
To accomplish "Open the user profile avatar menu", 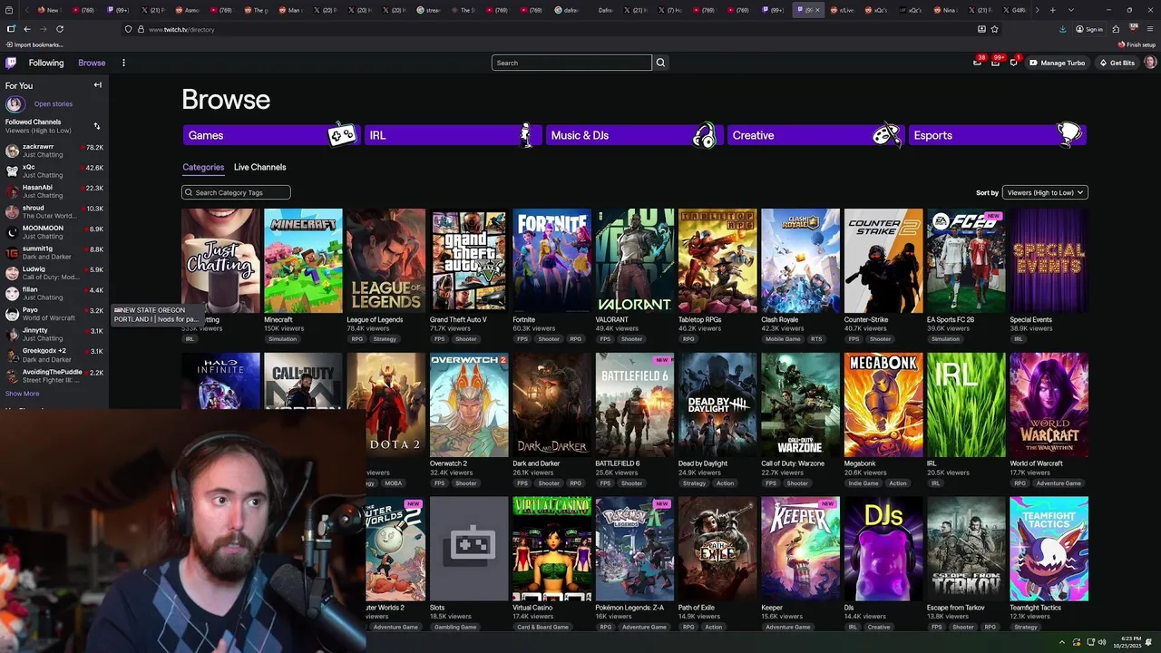I will click(1150, 63).
